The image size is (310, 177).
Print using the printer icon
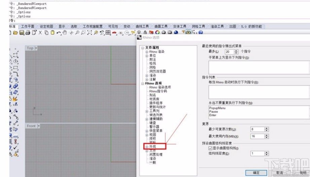click(x=28, y=33)
